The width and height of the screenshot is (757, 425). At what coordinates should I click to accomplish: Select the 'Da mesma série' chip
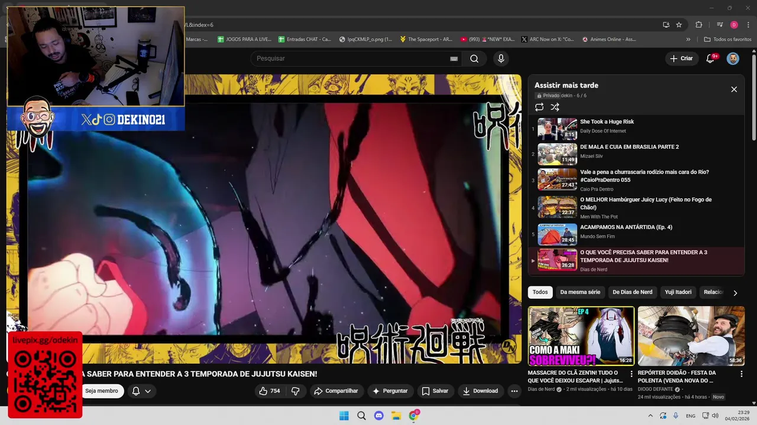(x=580, y=292)
